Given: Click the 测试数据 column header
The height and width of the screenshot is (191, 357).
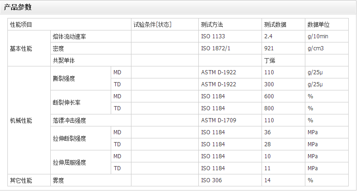Looking at the screenshot, I should coord(275,24).
